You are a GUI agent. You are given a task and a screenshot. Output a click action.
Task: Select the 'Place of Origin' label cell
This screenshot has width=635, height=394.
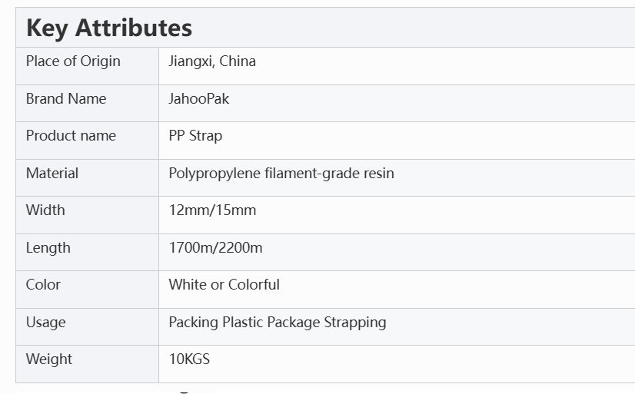[73, 61]
